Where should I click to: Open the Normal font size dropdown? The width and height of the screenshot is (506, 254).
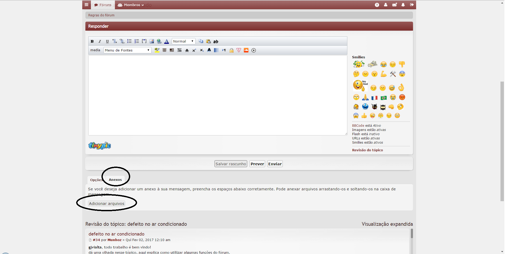click(183, 41)
